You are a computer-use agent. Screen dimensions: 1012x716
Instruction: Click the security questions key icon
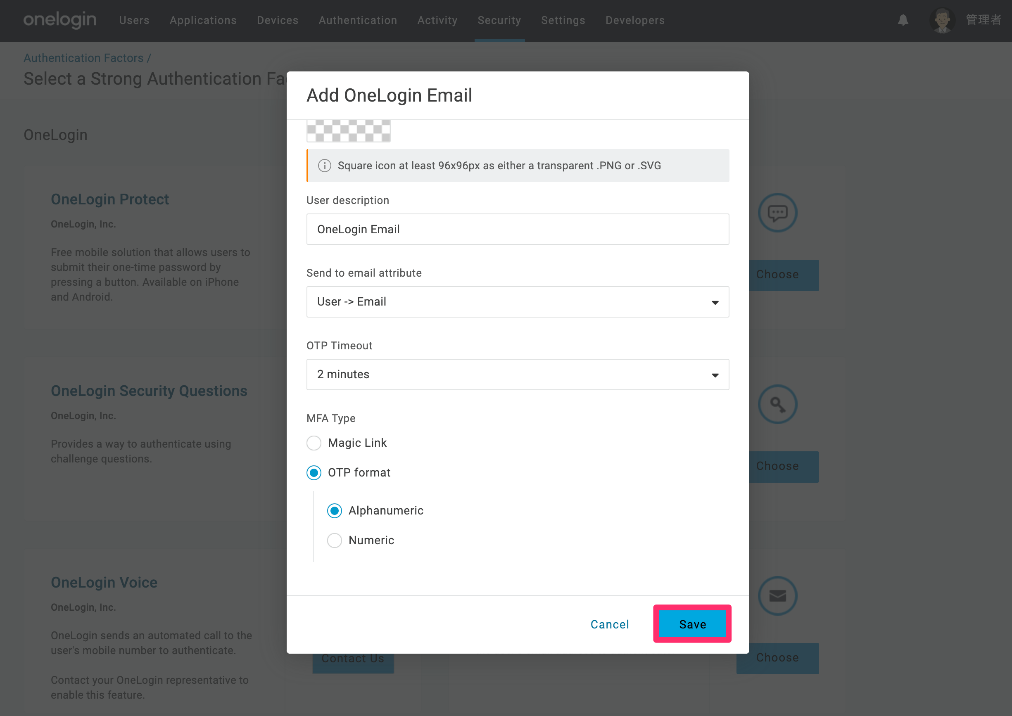tap(777, 404)
